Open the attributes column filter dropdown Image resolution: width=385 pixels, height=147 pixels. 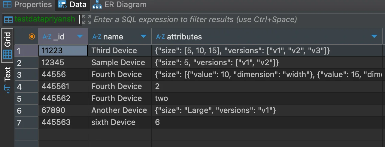coord(374,36)
